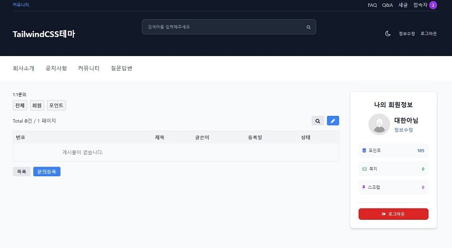Screen dimensions: 452x248
Task: Select the 회원 category filter
Action: tap(37, 105)
